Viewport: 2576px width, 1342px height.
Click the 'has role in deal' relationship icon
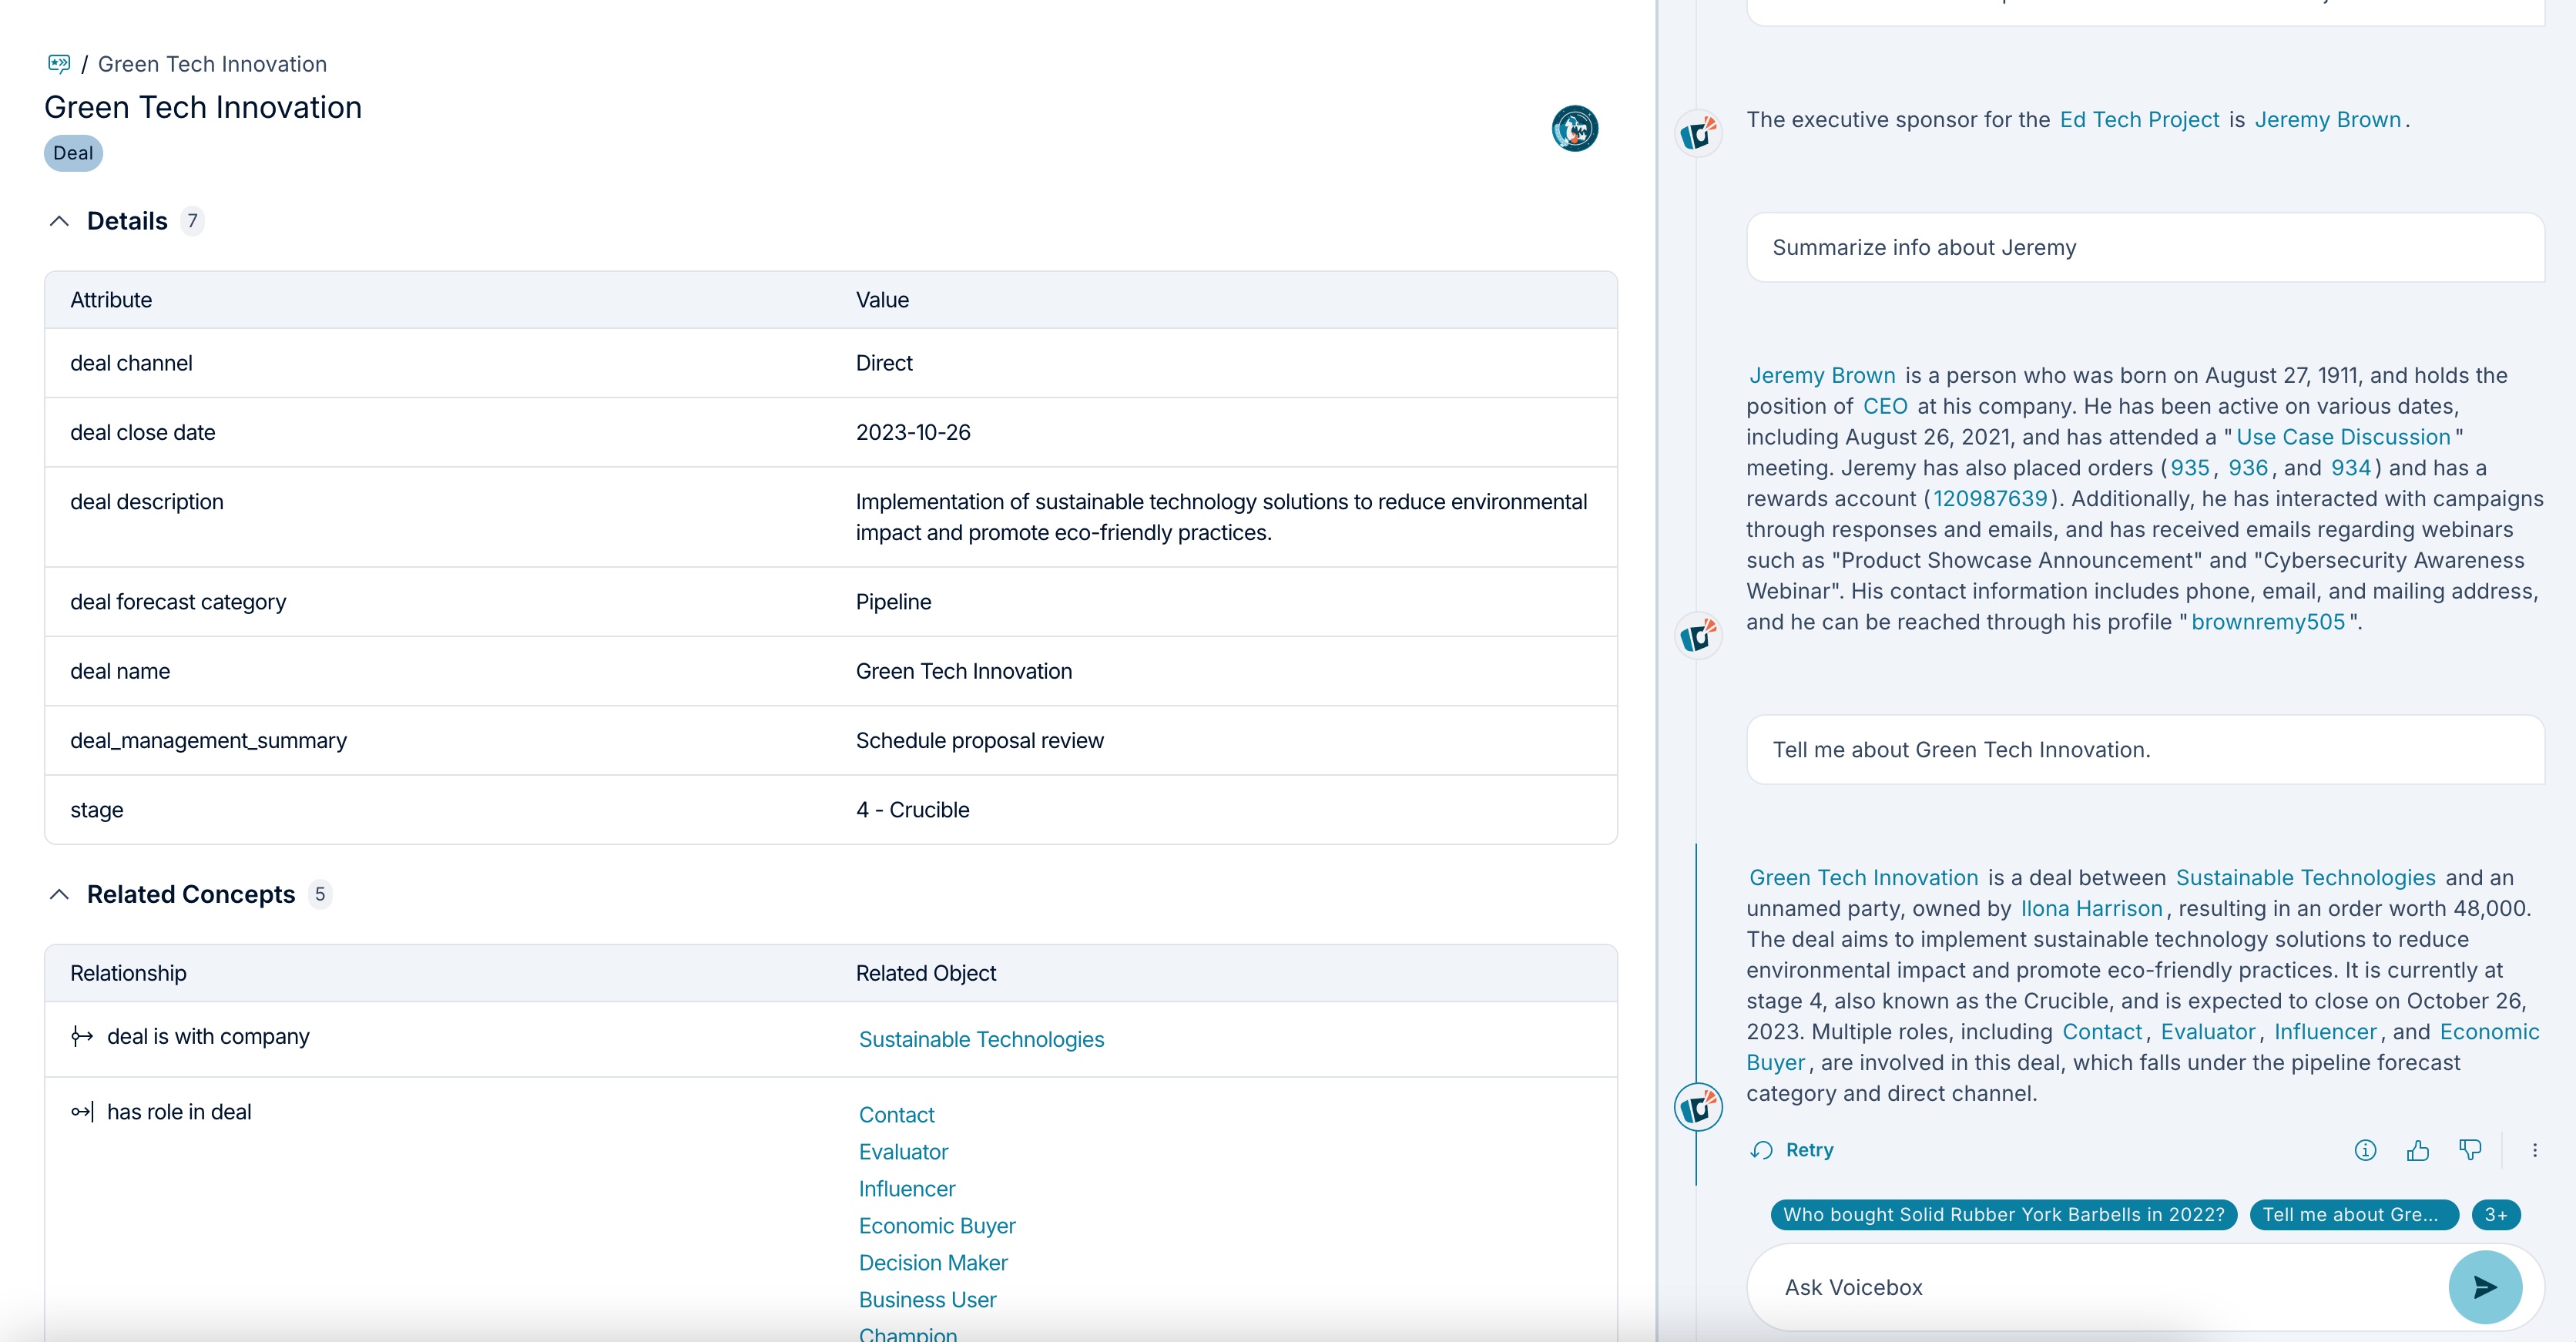(82, 1111)
